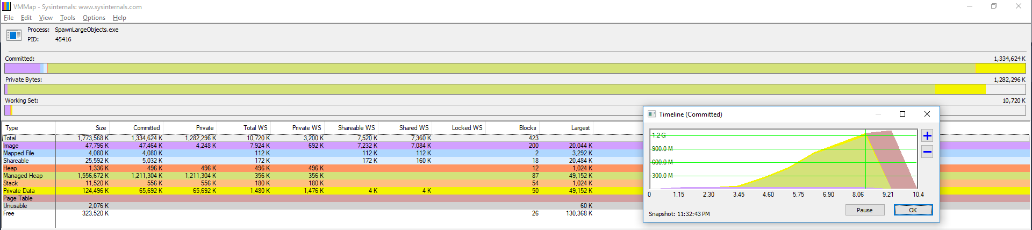Zoom out timeline with minus button

pyautogui.click(x=927, y=152)
